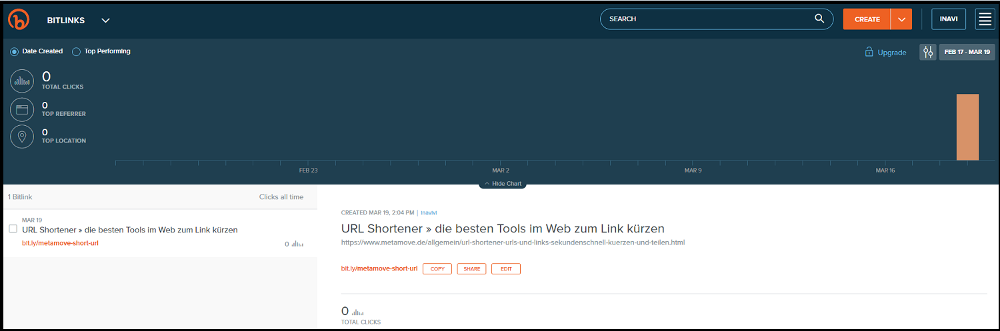The image size is (1000, 331).
Task: Open the INAVI account button
Action: click(948, 19)
